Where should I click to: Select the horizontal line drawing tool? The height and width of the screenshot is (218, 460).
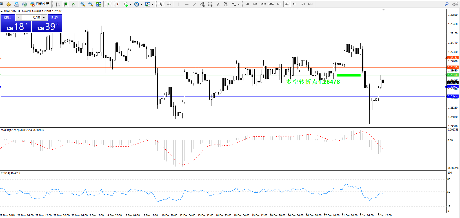tap(186, 4)
